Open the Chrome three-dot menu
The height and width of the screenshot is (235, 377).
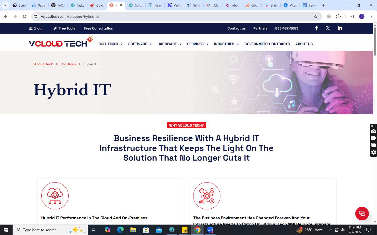click(371, 16)
